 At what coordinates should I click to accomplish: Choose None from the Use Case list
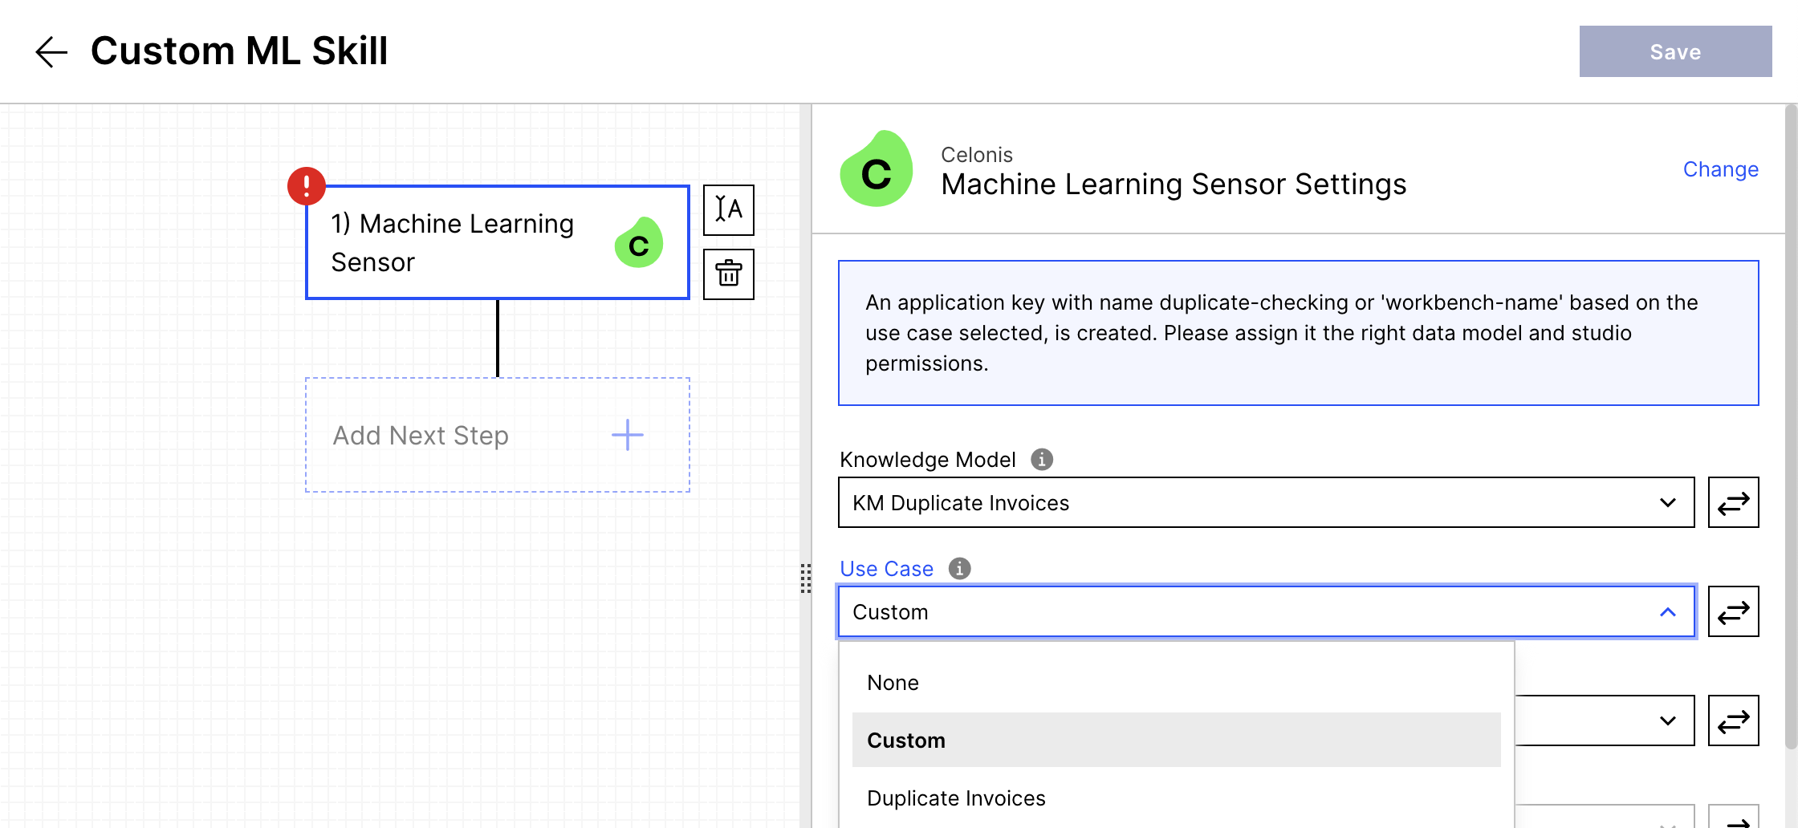(x=1177, y=682)
